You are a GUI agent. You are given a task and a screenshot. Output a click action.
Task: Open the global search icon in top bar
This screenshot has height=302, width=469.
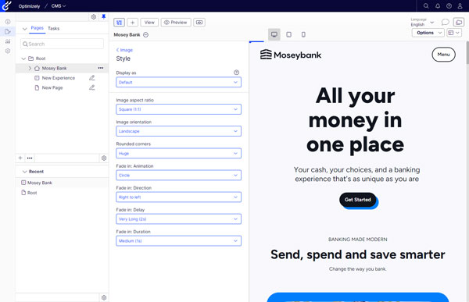[426, 5]
